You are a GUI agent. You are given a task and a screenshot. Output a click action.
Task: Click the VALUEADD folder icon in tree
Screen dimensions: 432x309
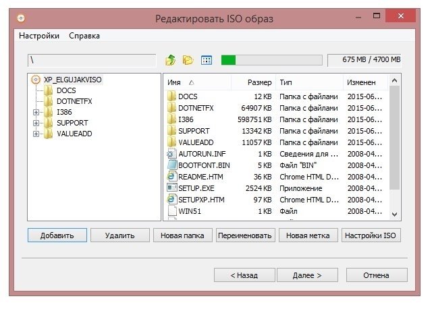point(49,134)
